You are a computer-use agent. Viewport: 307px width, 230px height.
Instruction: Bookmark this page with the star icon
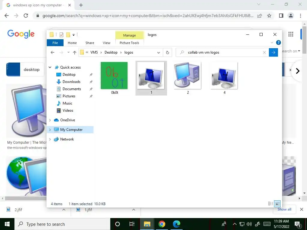269,16
